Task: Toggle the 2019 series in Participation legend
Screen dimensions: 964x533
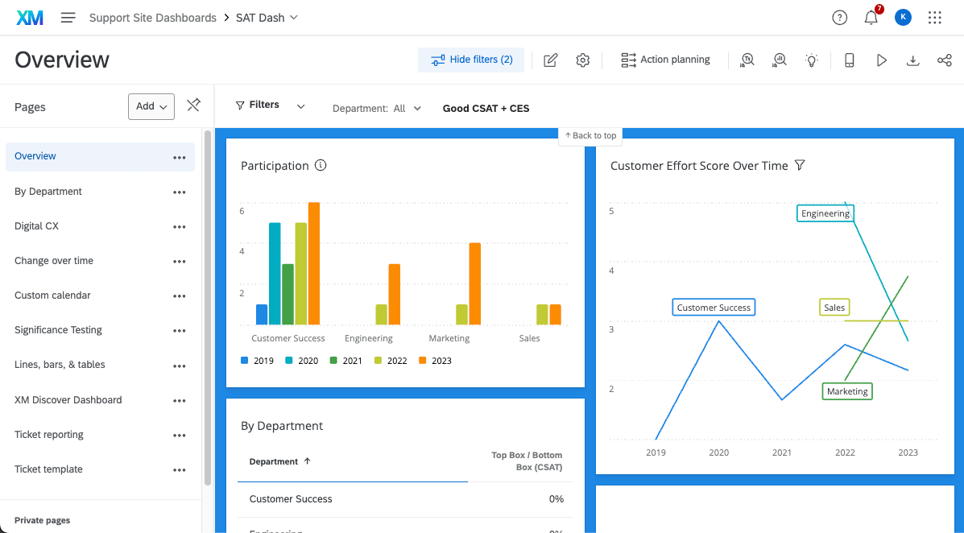Action: click(257, 360)
